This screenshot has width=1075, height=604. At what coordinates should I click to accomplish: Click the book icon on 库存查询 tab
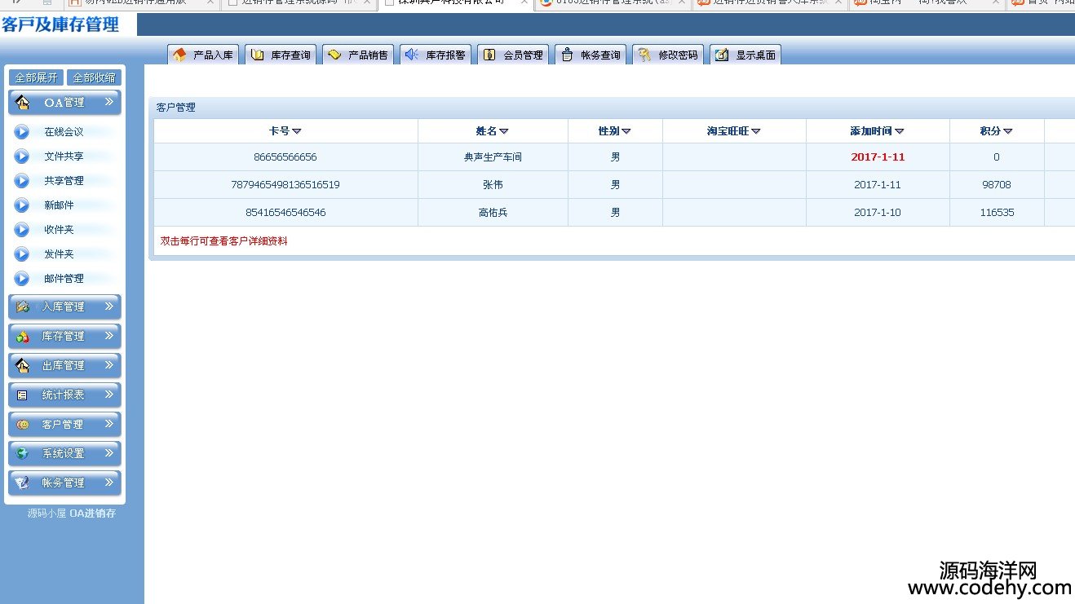pyautogui.click(x=257, y=55)
